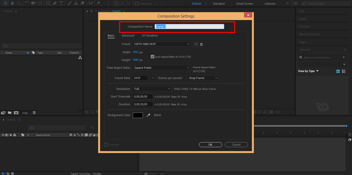
Task: Expand the View by Type menu
Action: [308, 71]
